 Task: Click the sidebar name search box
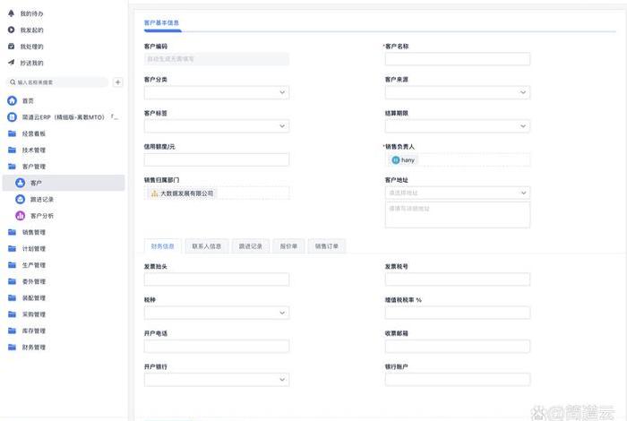(58, 82)
